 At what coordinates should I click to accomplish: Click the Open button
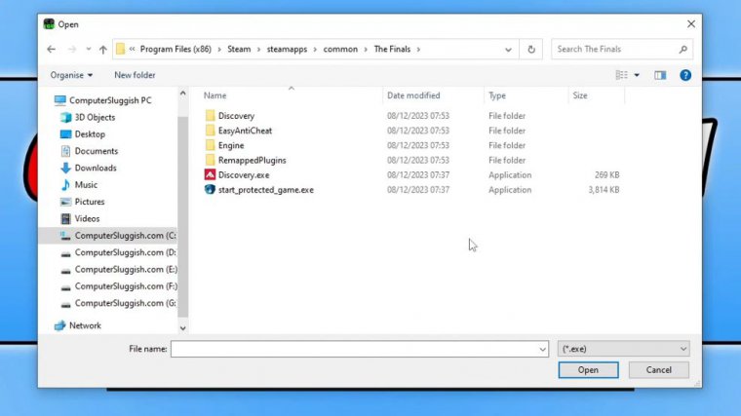click(x=588, y=370)
